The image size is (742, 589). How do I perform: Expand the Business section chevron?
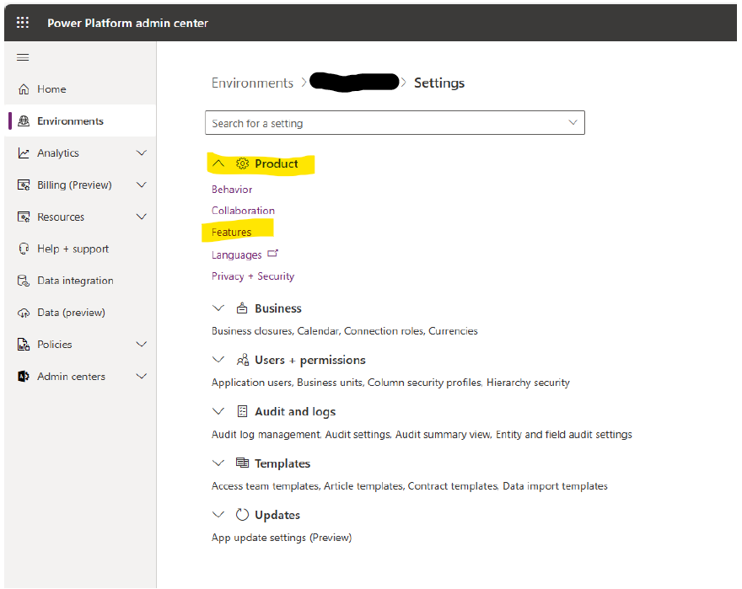pyautogui.click(x=218, y=308)
